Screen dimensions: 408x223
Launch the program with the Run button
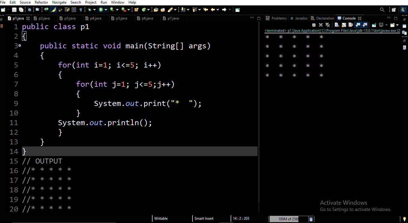pos(101,9)
